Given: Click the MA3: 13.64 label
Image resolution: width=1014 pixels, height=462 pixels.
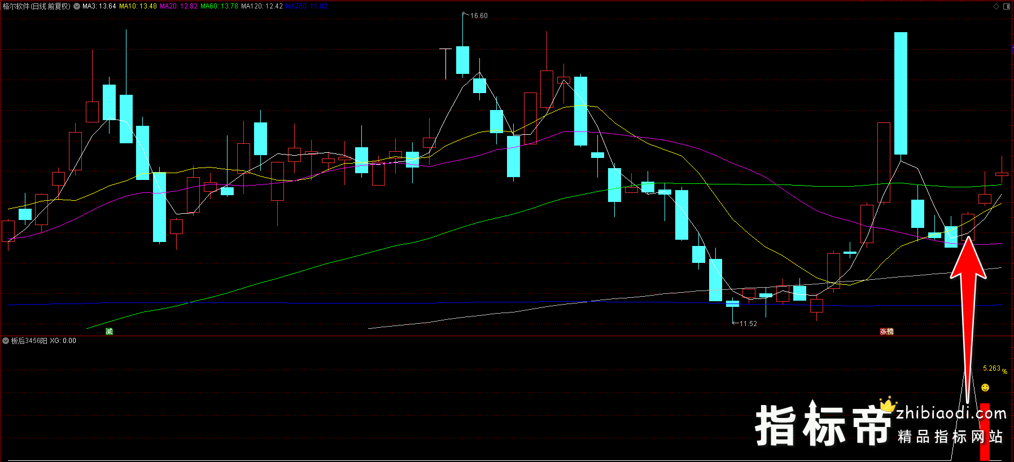Looking at the screenshot, I should 99,6.
